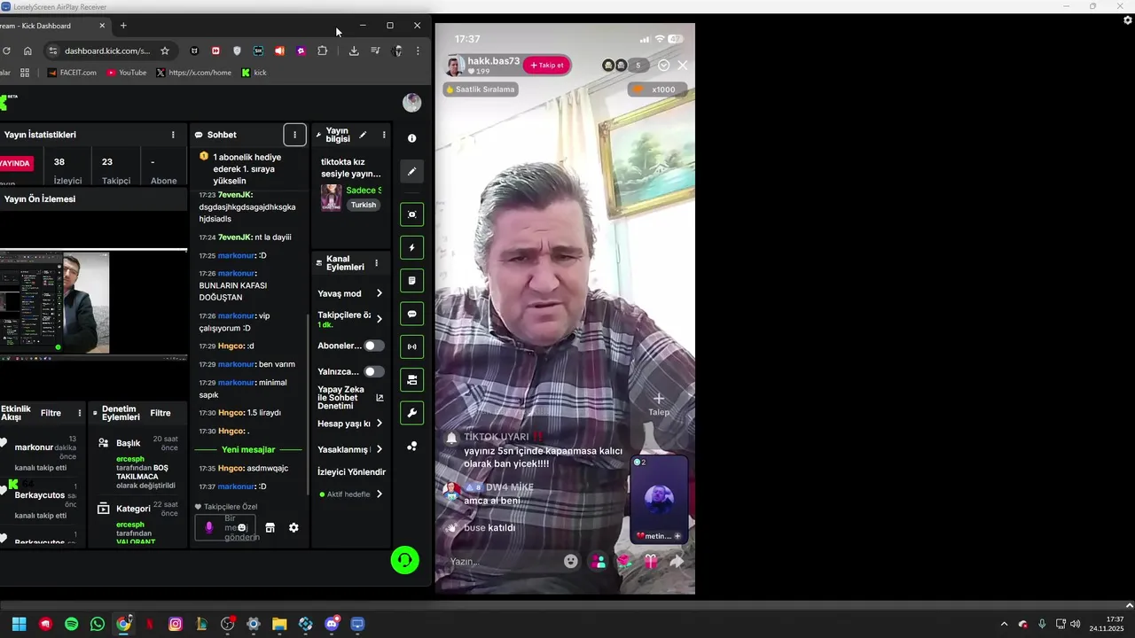Open the AI chat moderation external link icon
The height and width of the screenshot is (638, 1135).
pos(380,398)
